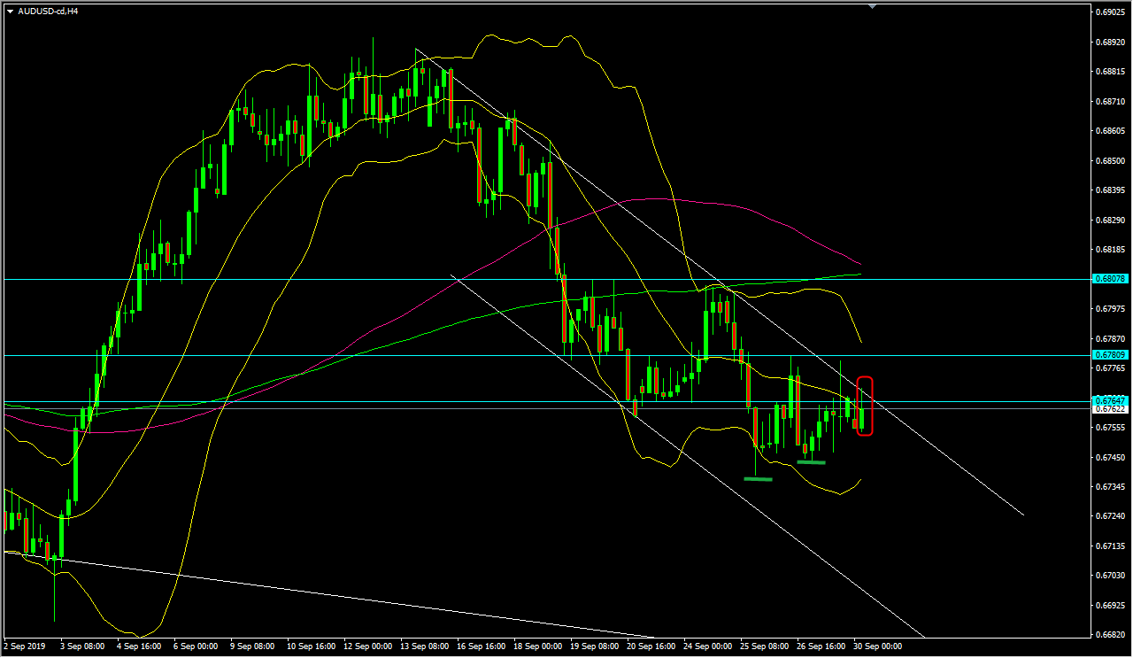Click the 4 Sep 16:00 time label
Image resolution: width=1133 pixels, height=658 pixels.
[139, 647]
